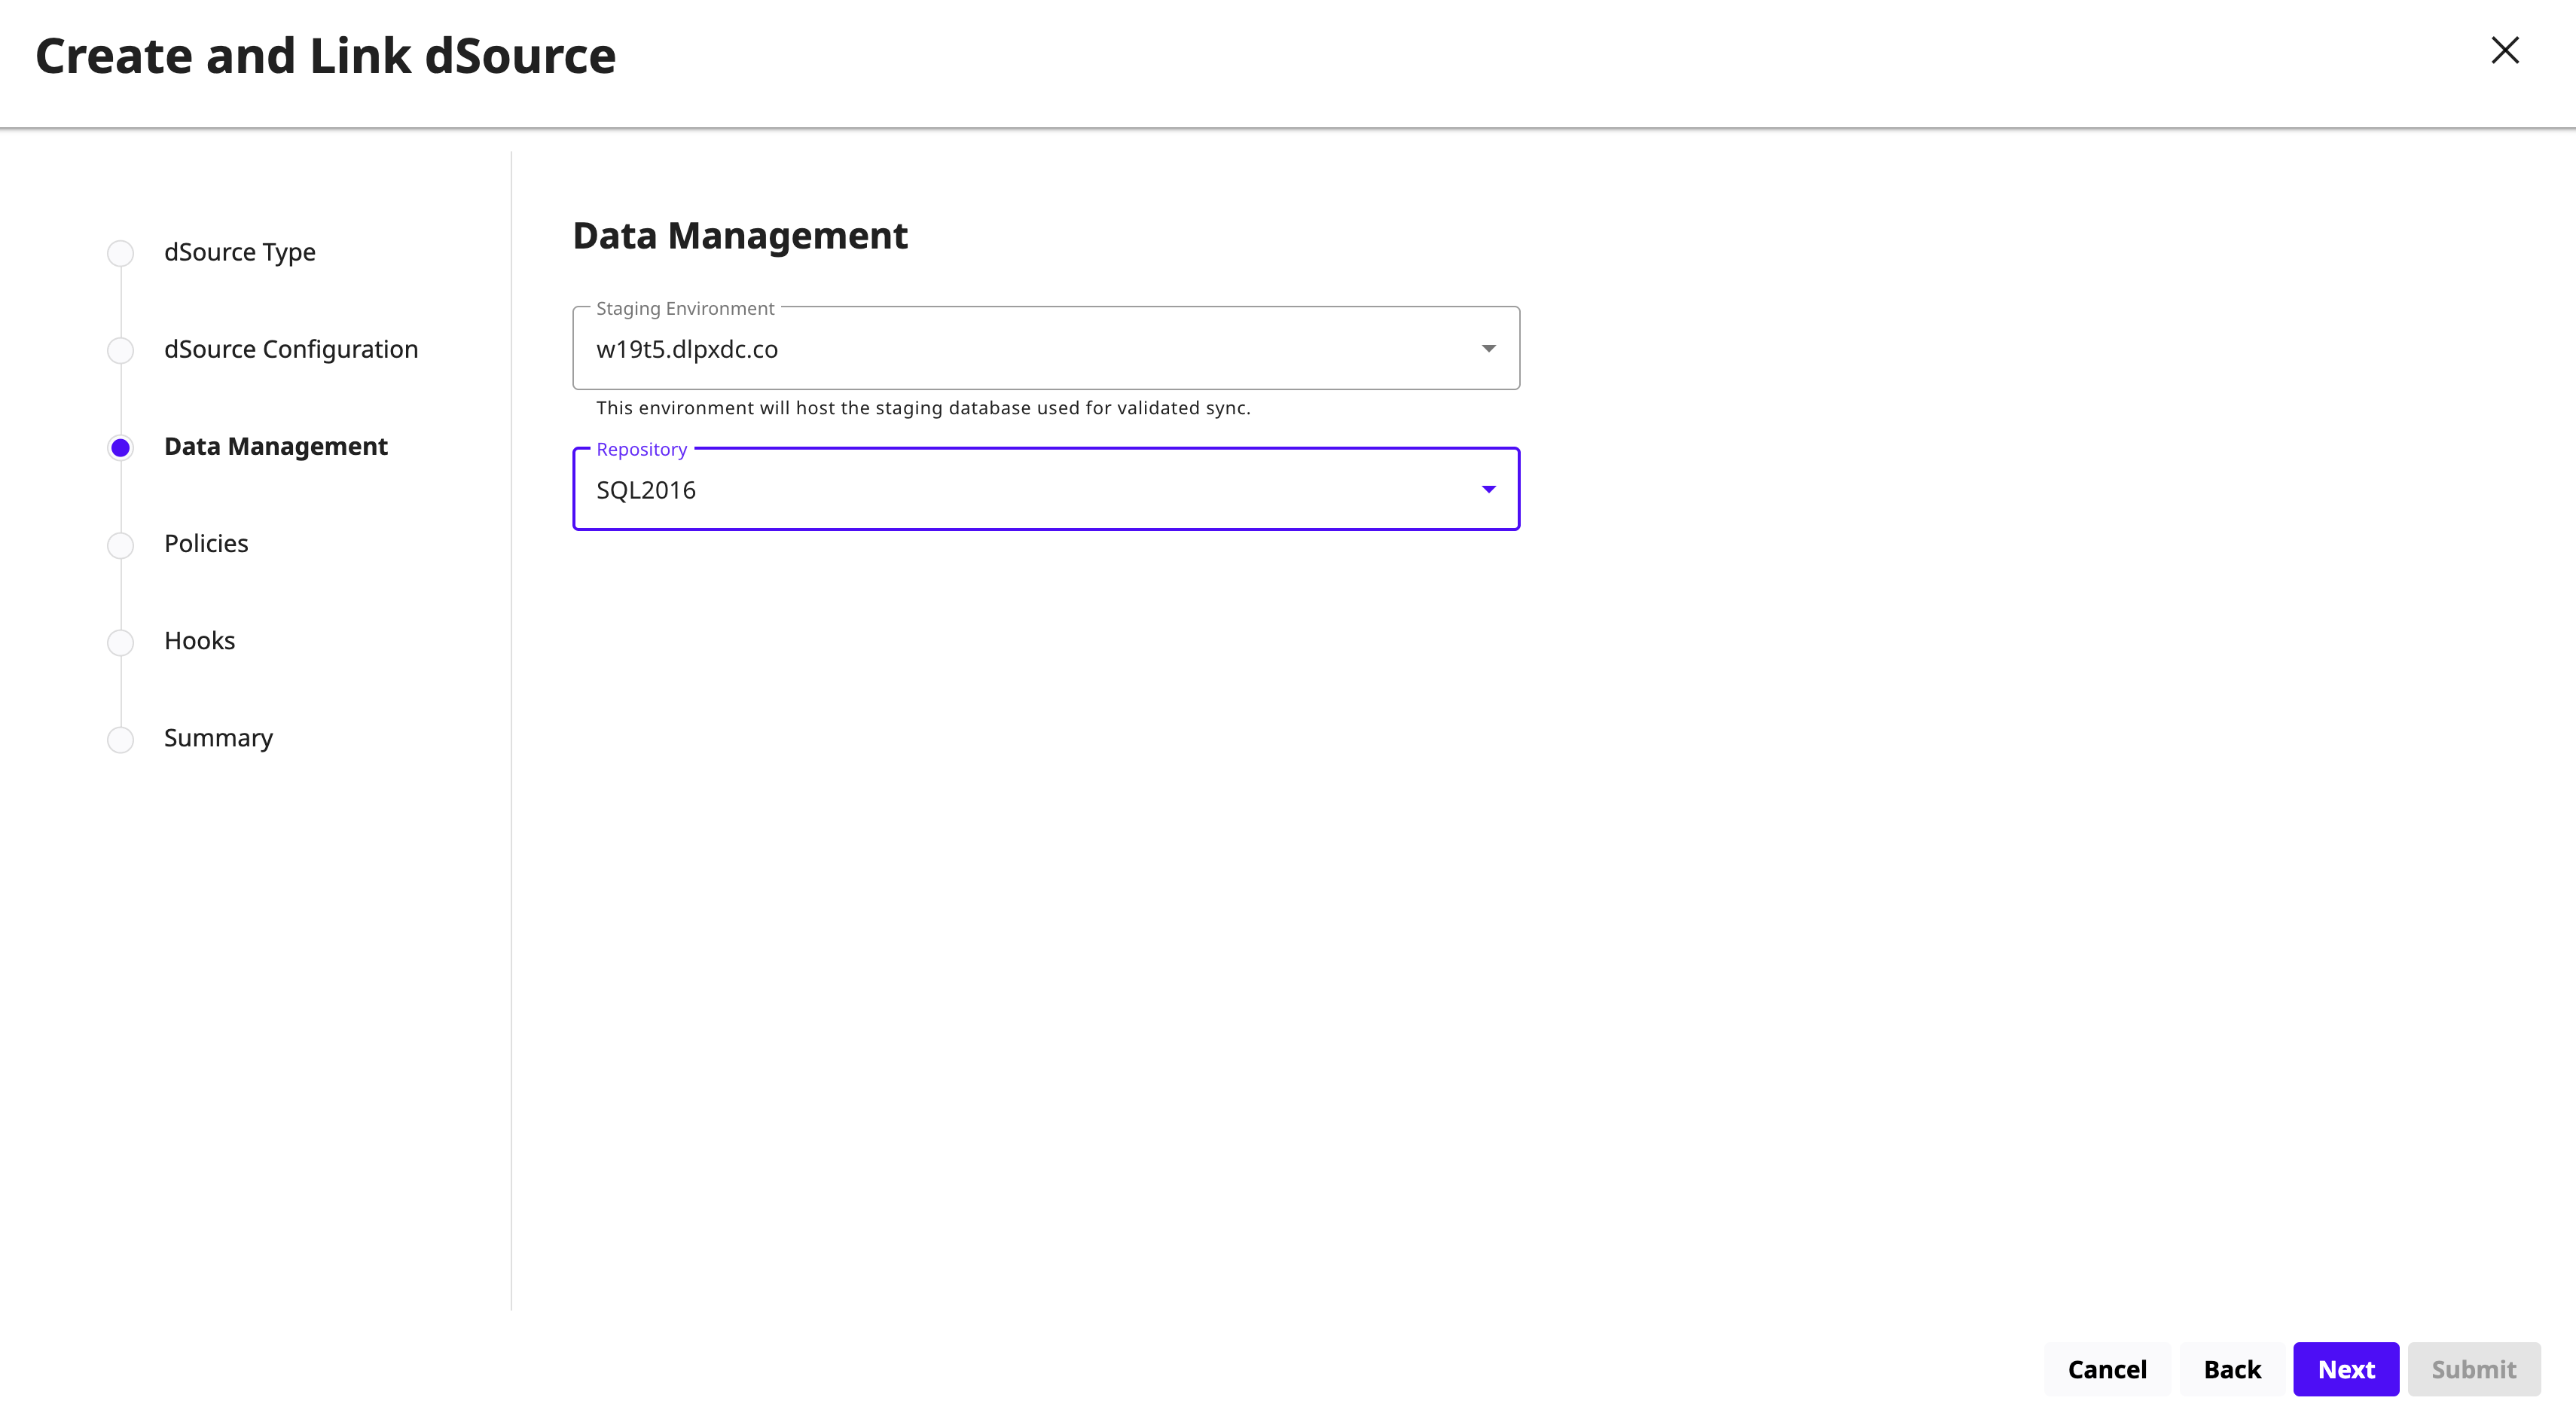
Task: Go to the dSource Type step
Action: [240, 252]
